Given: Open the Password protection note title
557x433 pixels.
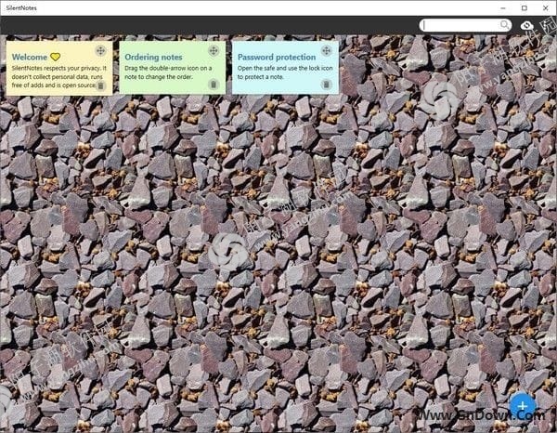Looking at the screenshot, I should click(x=276, y=58).
